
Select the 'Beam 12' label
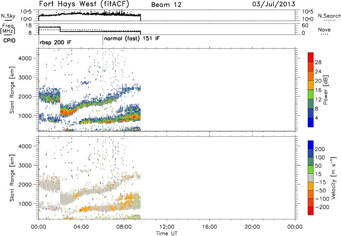pos(166,5)
